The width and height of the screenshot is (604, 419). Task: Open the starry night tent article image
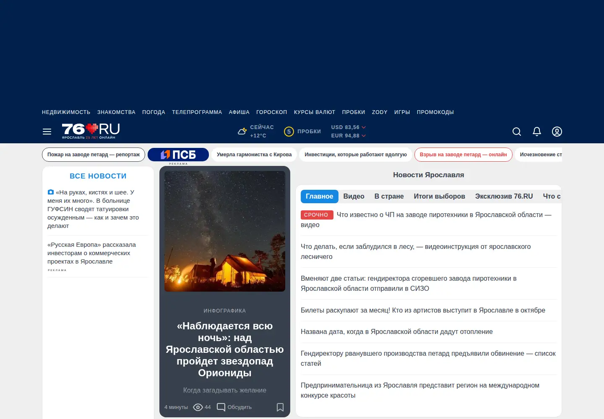coord(225,231)
